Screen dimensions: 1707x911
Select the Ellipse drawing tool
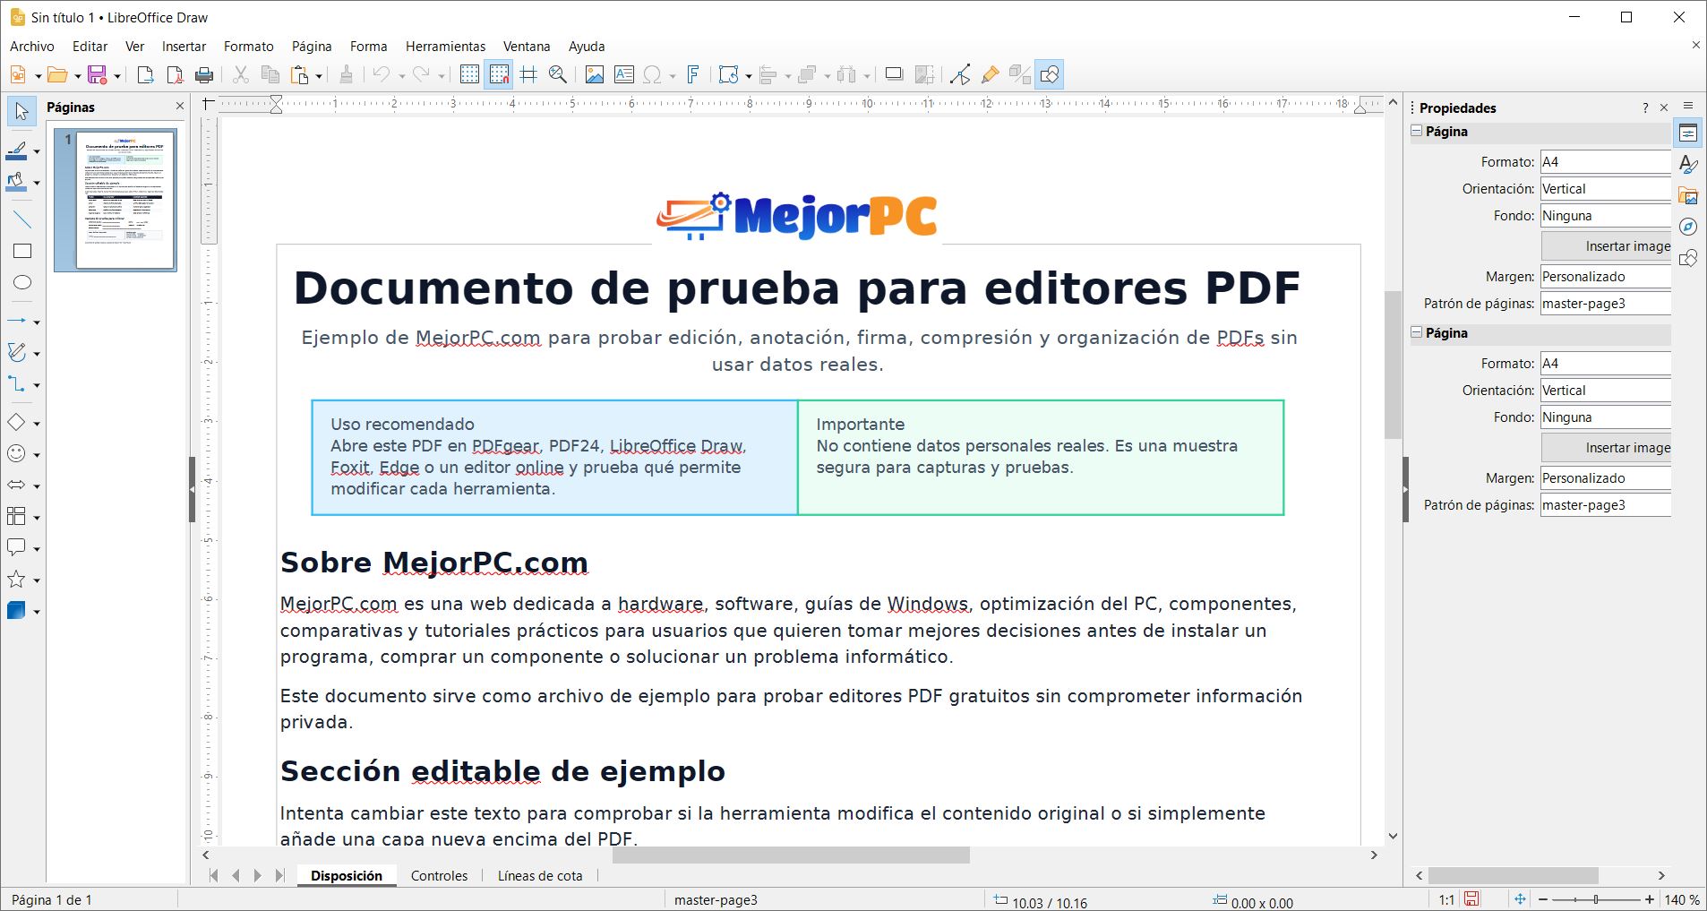coord(21,283)
